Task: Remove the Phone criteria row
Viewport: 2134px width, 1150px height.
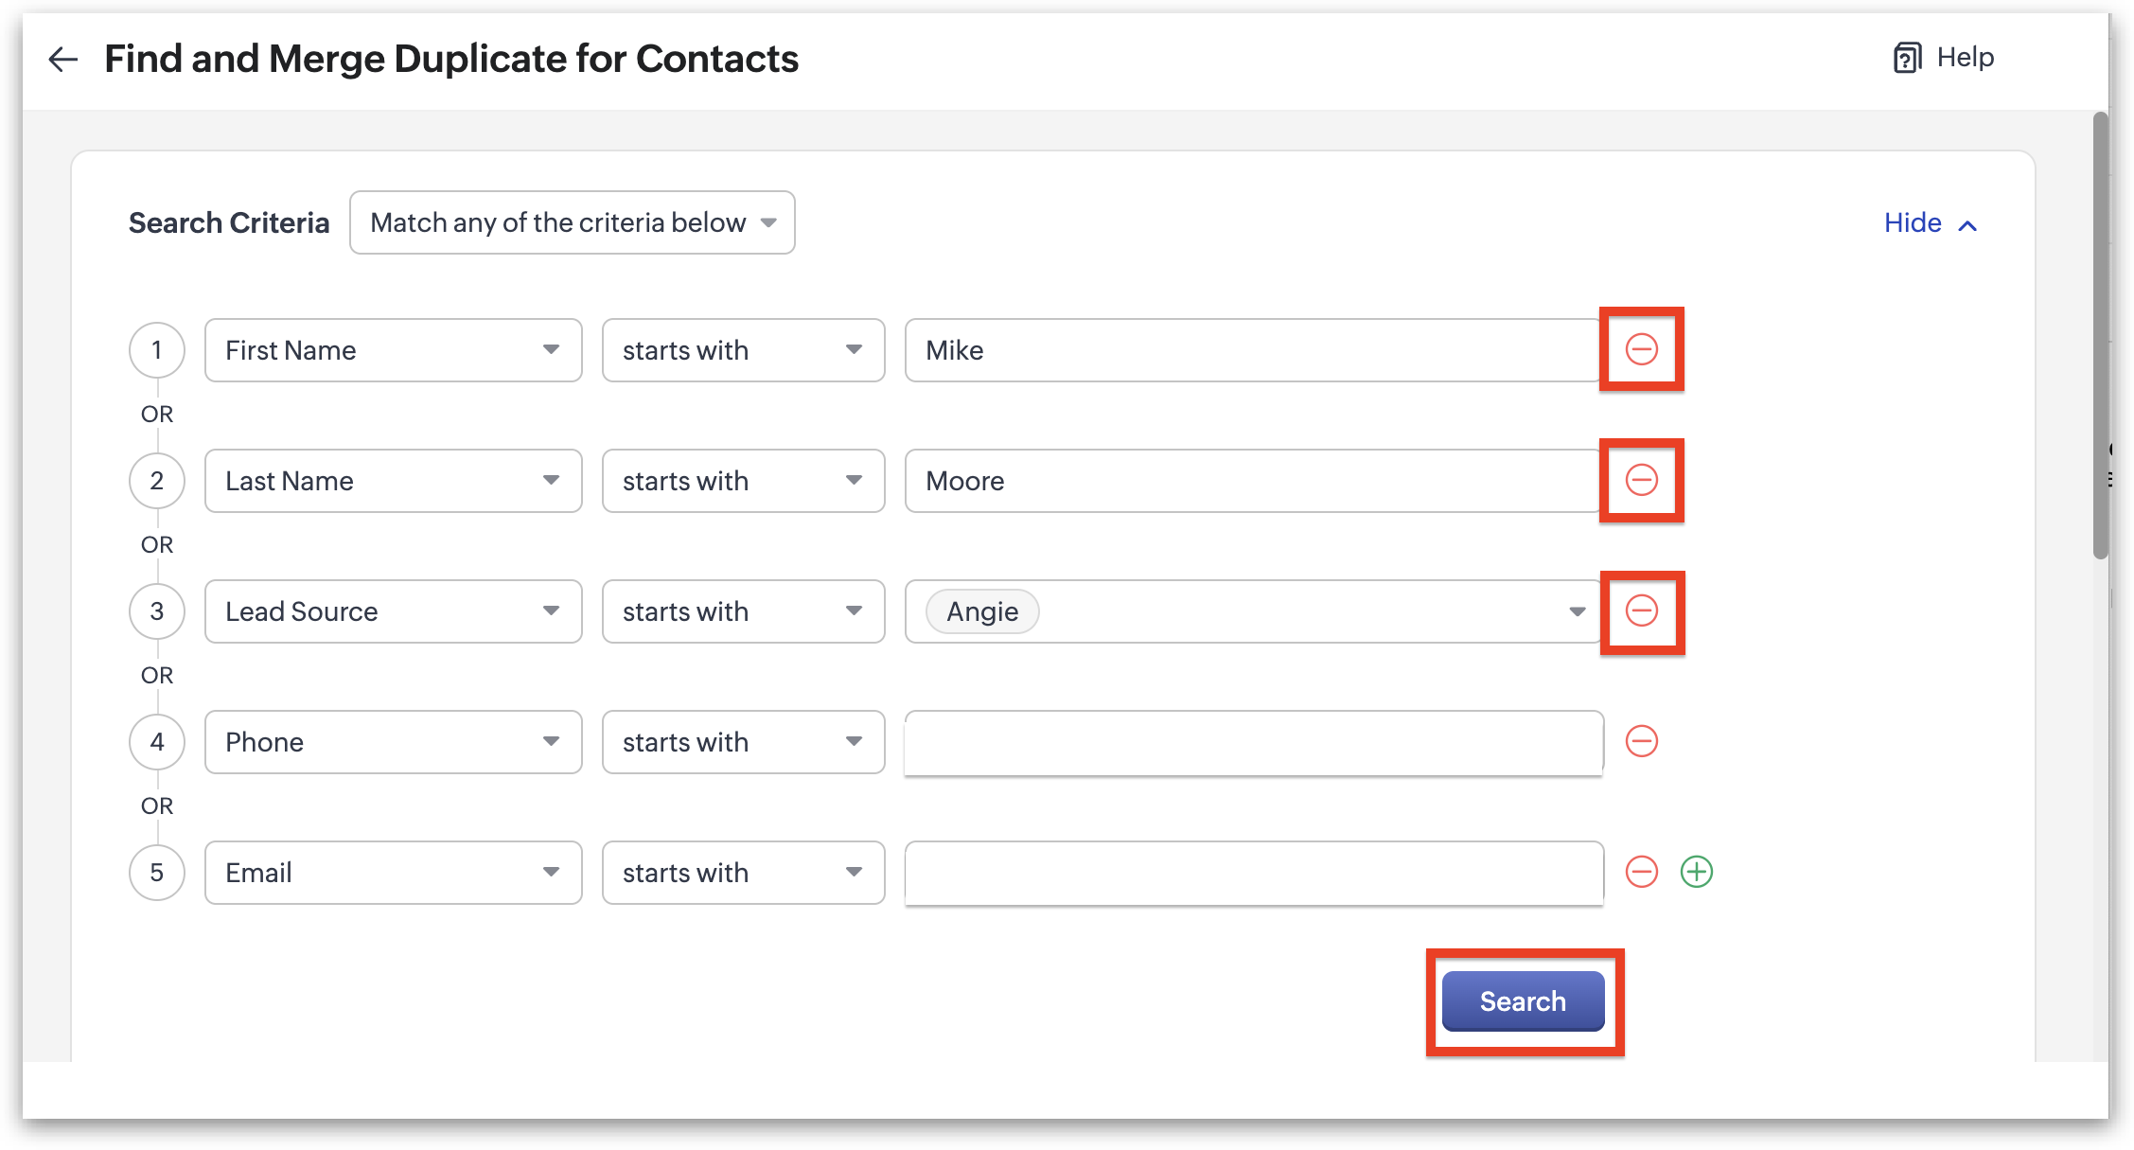Action: point(1641,741)
